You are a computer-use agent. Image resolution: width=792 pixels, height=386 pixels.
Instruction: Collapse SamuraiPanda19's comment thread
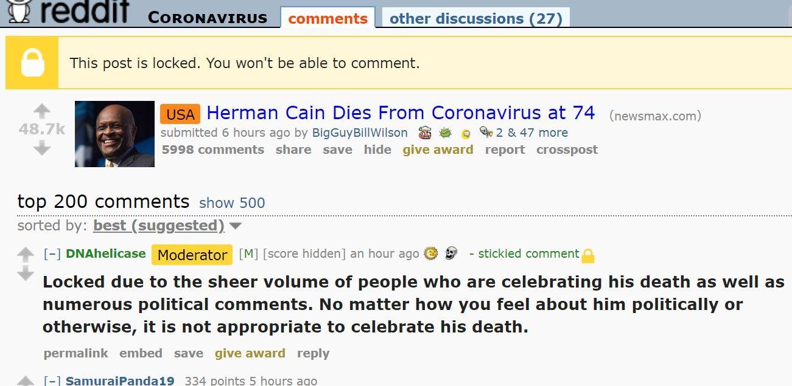(52, 381)
